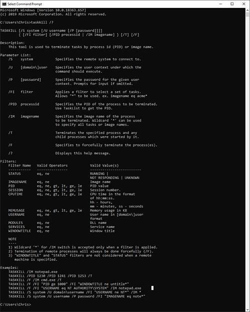The image size is (250, 312).
Task: Click the scrollbar up arrow
Action: tap(247, 10)
